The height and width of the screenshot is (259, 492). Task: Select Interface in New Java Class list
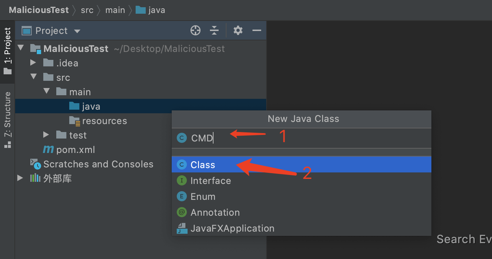pyautogui.click(x=210, y=181)
